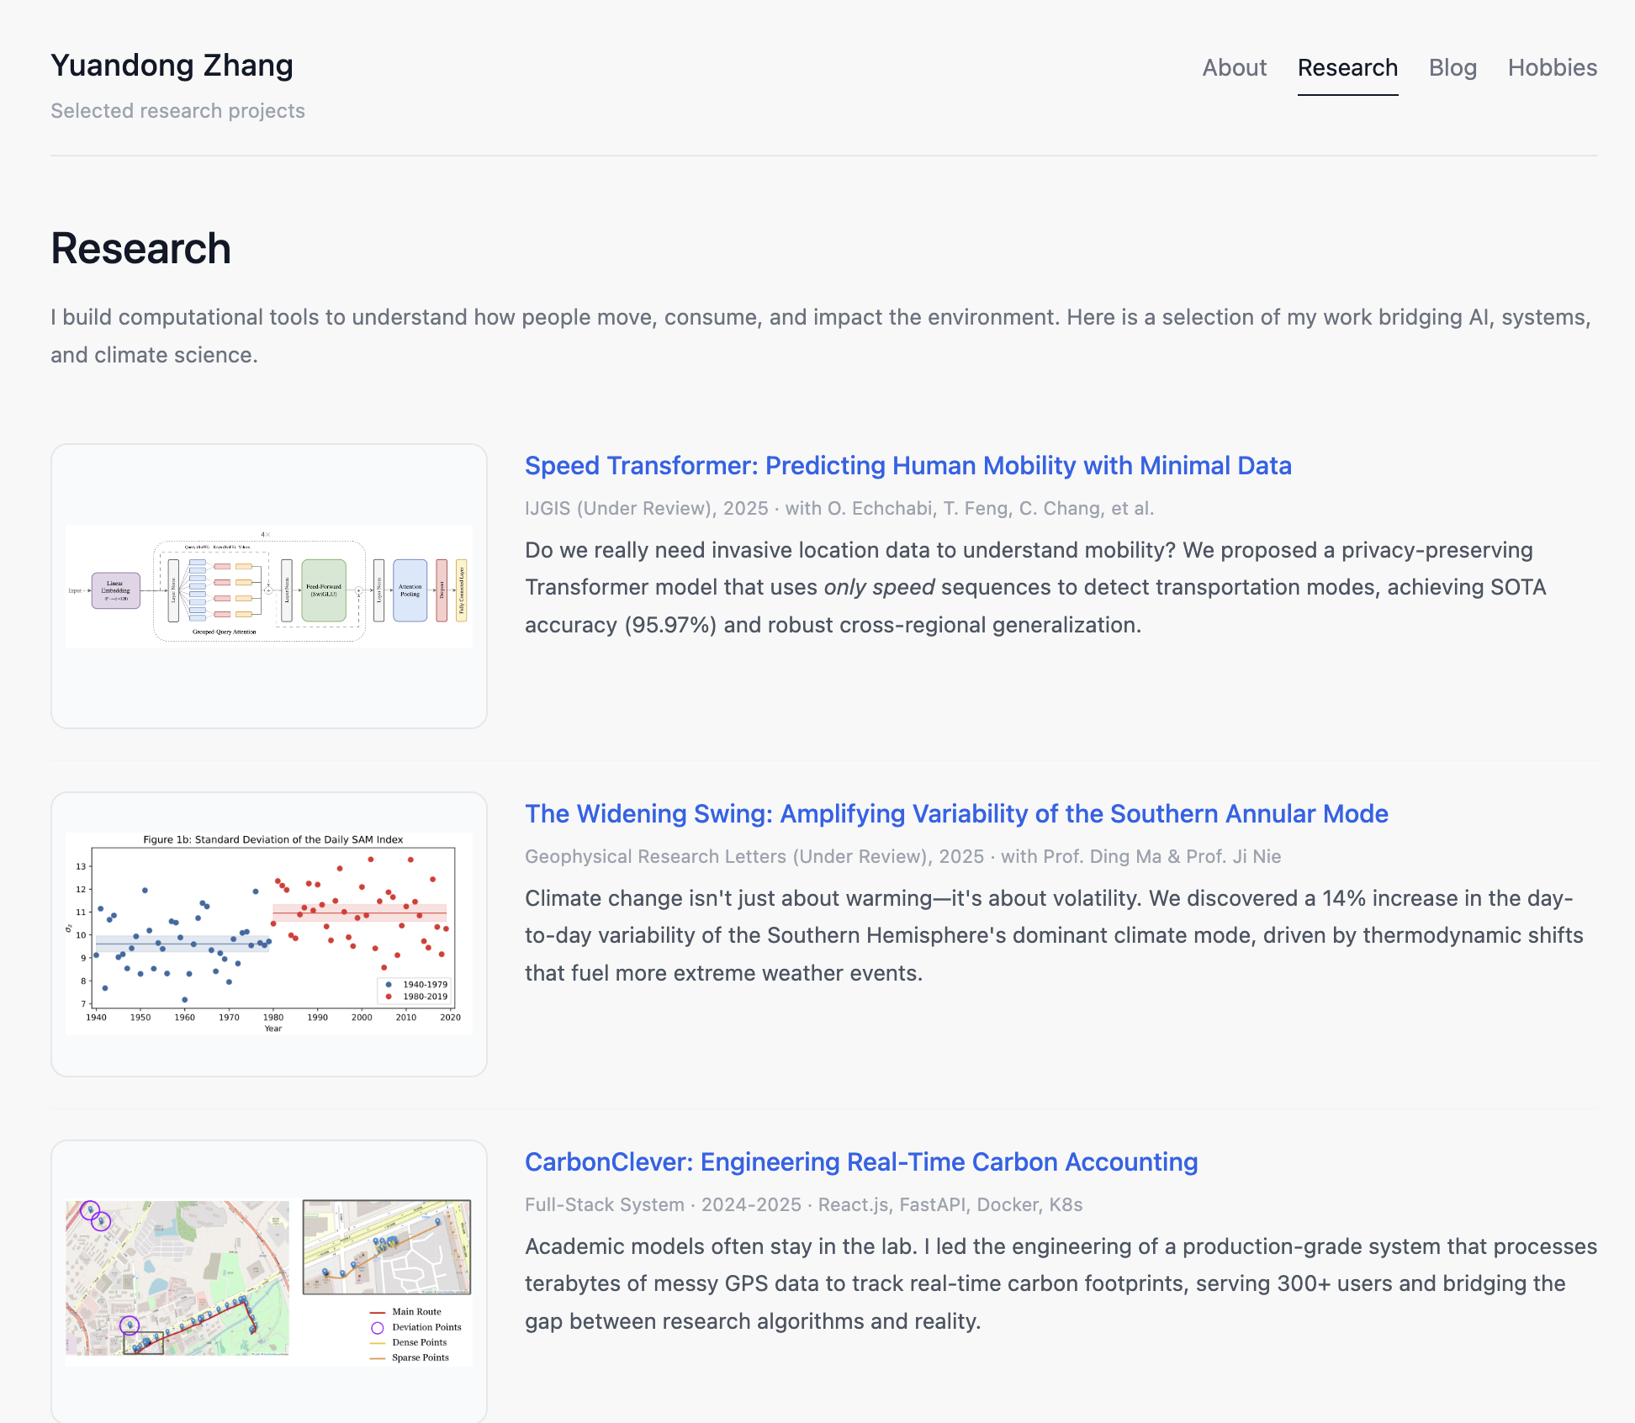Click the Research page heading
The height and width of the screenshot is (1423, 1635).
[140, 248]
